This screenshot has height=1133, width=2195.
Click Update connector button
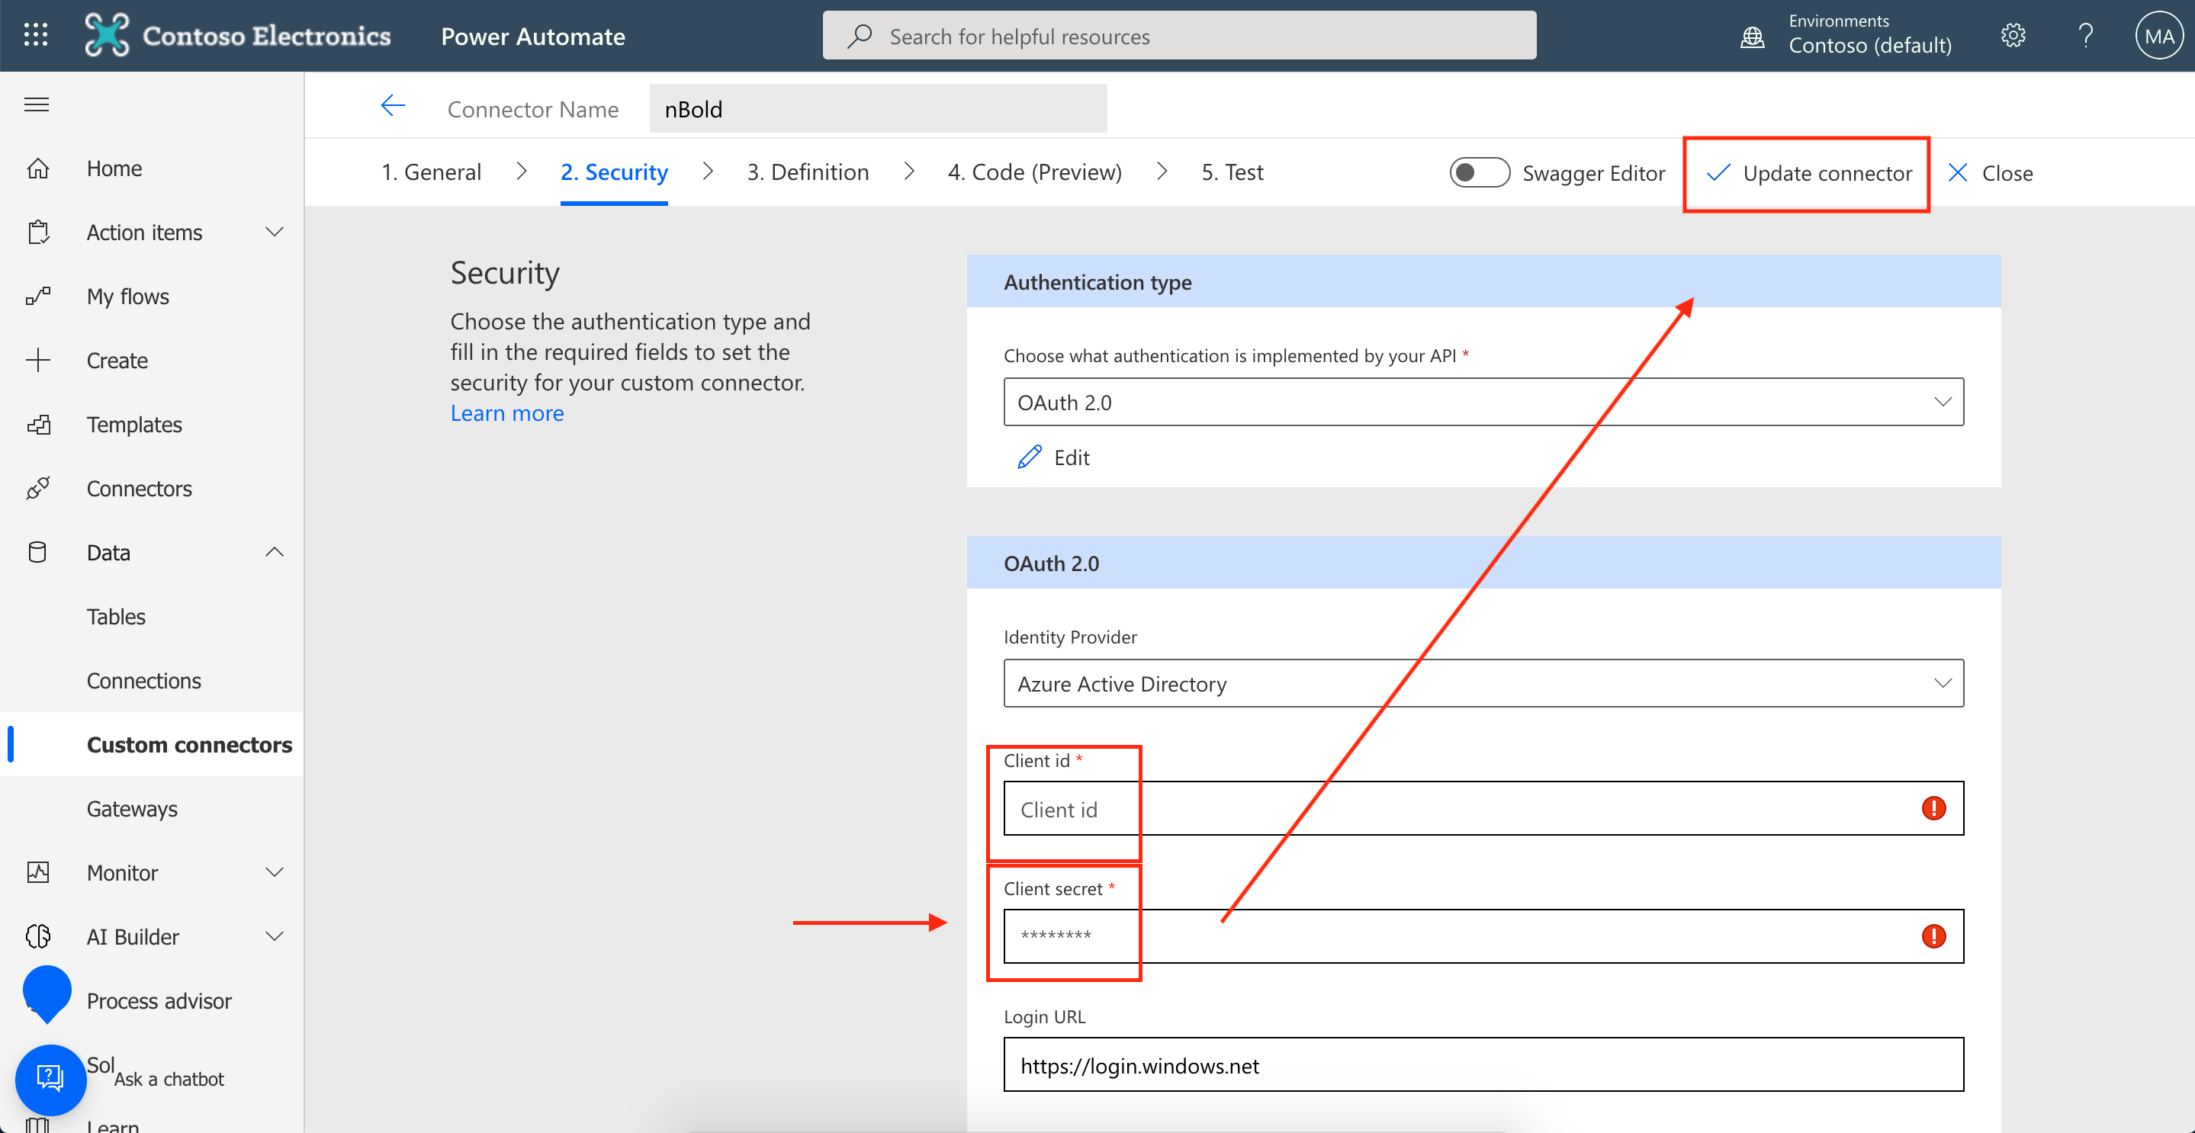tap(1810, 173)
